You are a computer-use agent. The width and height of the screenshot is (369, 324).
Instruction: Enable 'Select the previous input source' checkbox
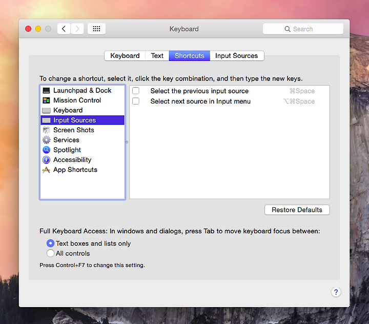pyautogui.click(x=136, y=91)
